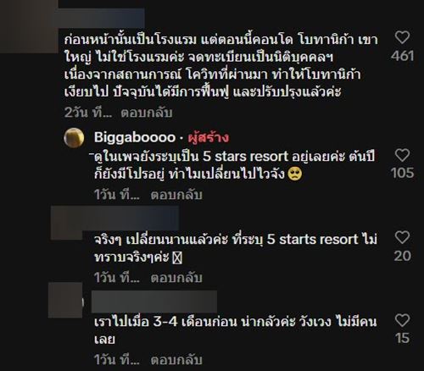The width and height of the screenshot is (424, 371).
Task: Select the 461 like count
Action: (402, 56)
